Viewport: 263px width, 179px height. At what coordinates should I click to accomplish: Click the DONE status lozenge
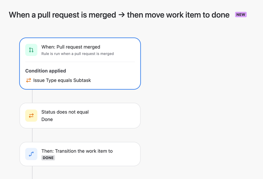click(x=48, y=158)
